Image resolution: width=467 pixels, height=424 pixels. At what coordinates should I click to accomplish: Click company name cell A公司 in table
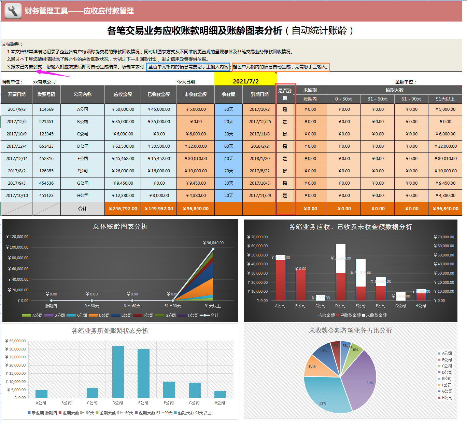click(x=83, y=109)
